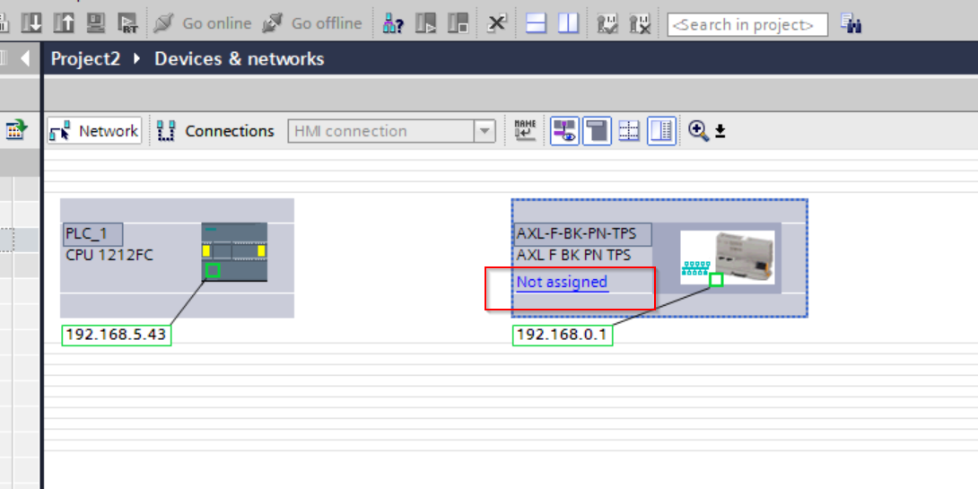Toggle show address labels icon
Viewport: 978px width, 489px height.
(564, 131)
